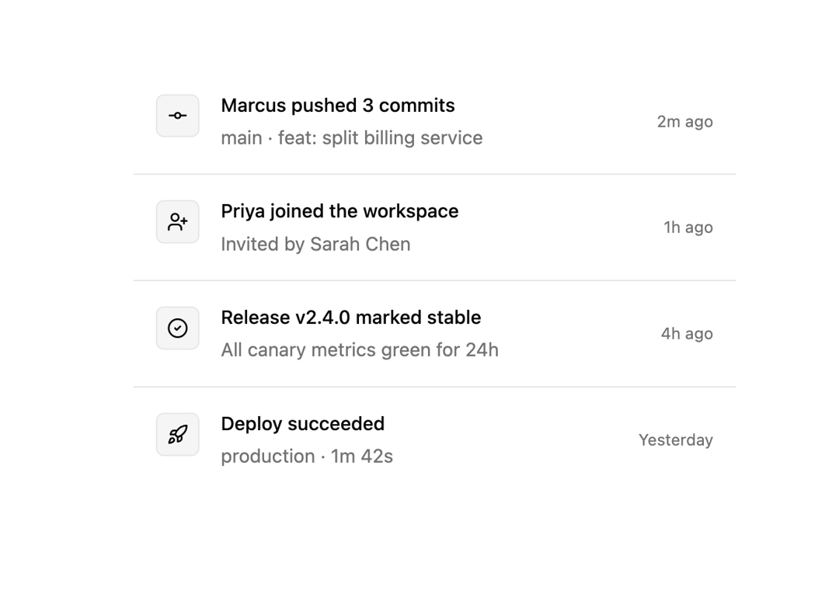Click the "1h ago" timestamp
This screenshot has width=839, height=594.
pyautogui.click(x=688, y=228)
